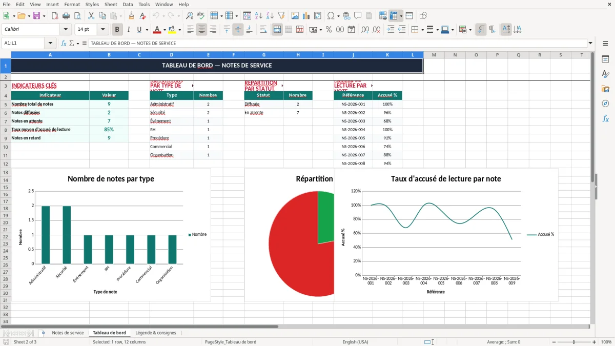Click the zoom in plus button

pyautogui.click(x=594, y=342)
